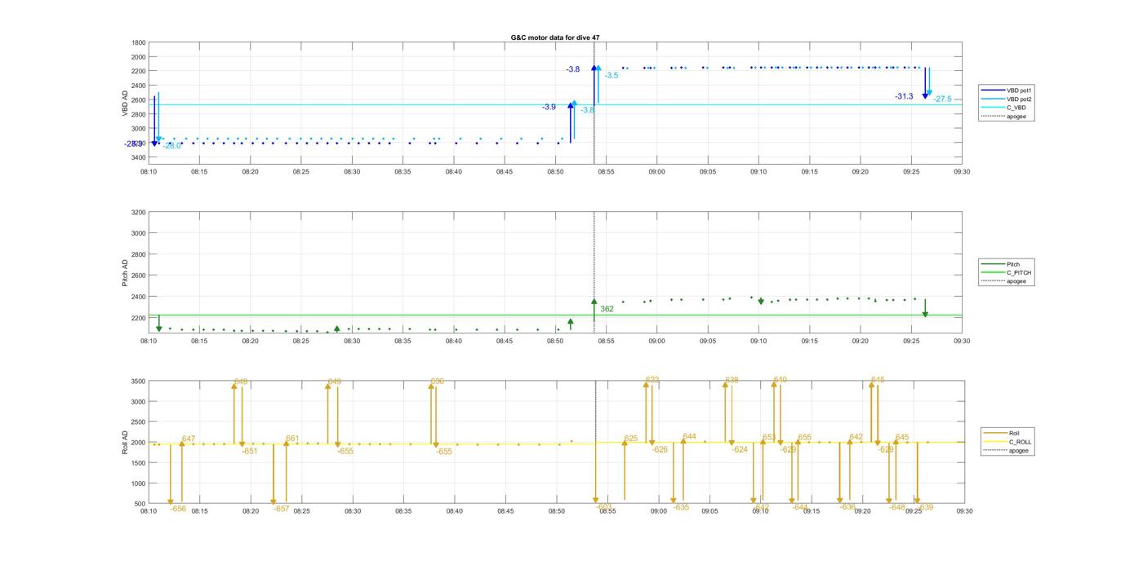Image resolution: width=1143 pixels, height=565 pixels.
Task: Click the "-27.5" VBD annotation
Action: [x=942, y=99]
